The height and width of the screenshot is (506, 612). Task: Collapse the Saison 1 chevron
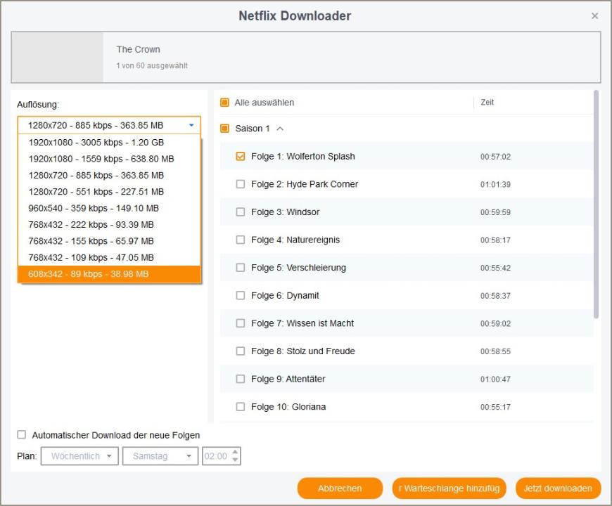[x=280, y=129]
